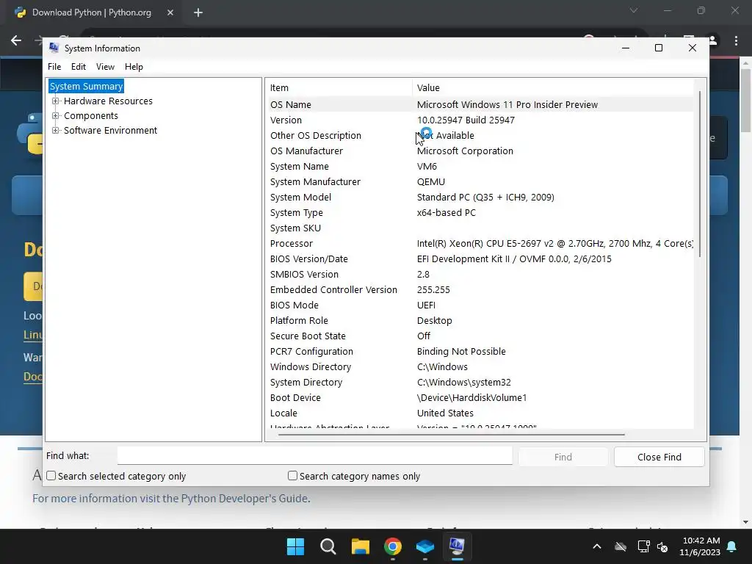The width and height of the screenshot is (752, 564).
Task: Open the File menu
Action: click(54, 67)
